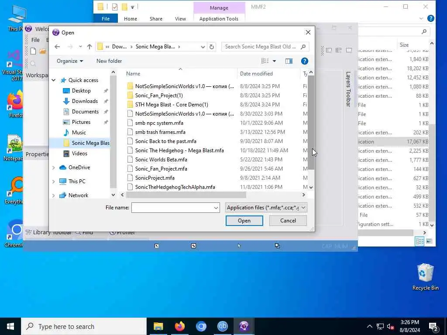Screen dimensions: 447x335
Task: Cancel the Open dialog
Action: pos(288,221)
